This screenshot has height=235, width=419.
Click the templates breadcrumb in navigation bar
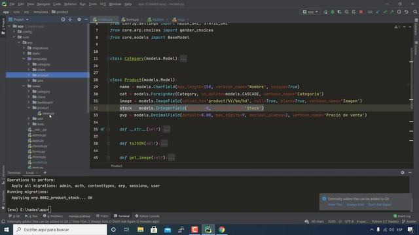(41, 12)
